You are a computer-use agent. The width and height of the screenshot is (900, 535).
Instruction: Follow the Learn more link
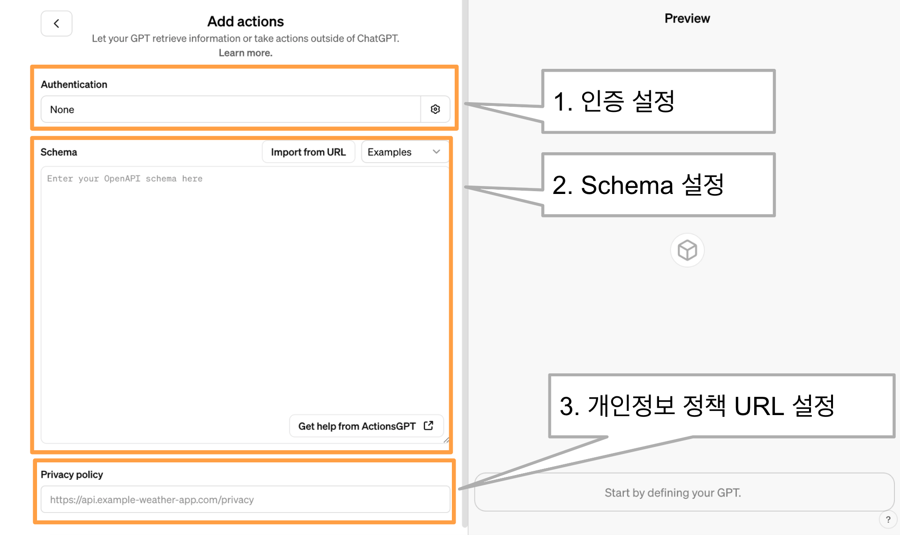245,53
